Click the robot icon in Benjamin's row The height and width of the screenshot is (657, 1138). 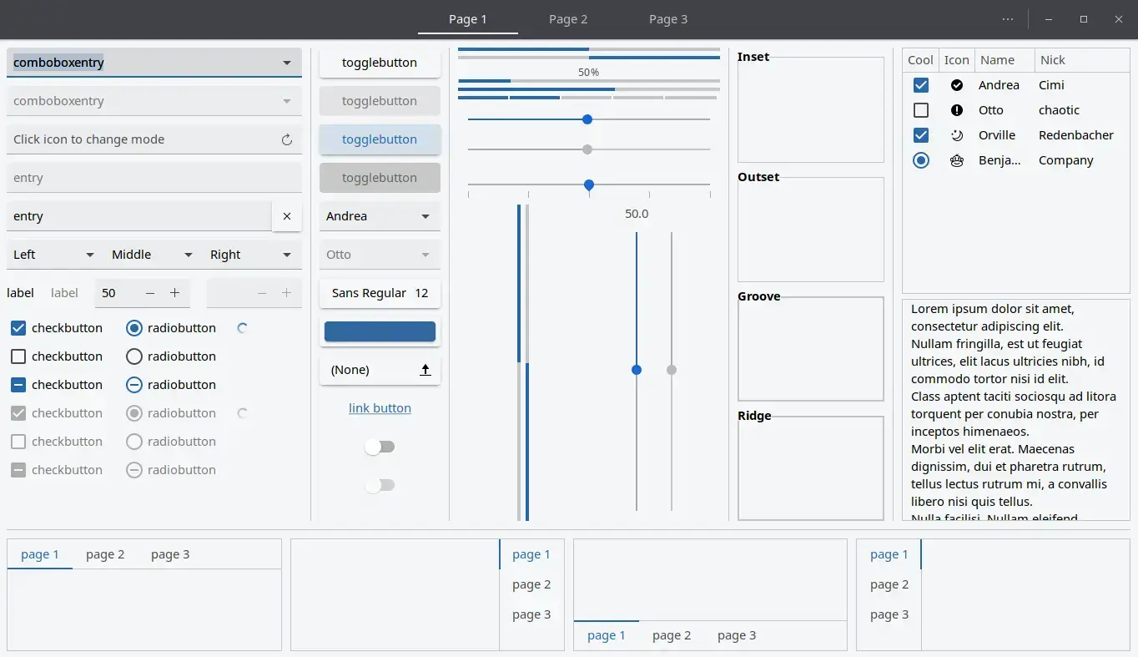pyautogui.click(x=956, y=159)
